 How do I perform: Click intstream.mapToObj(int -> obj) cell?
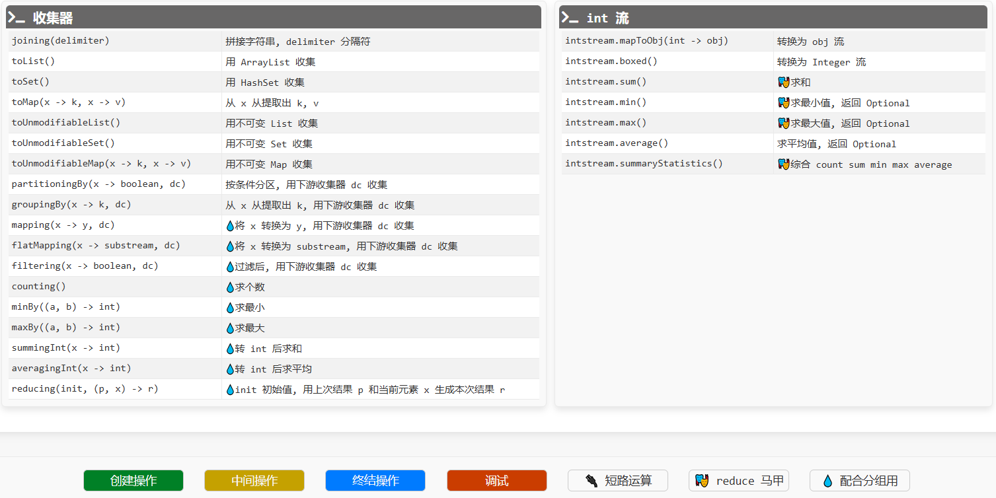coord(668,41)
